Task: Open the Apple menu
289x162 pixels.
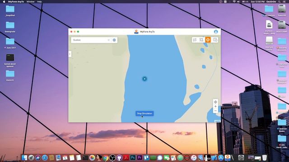Action: [x=4, y=2]
